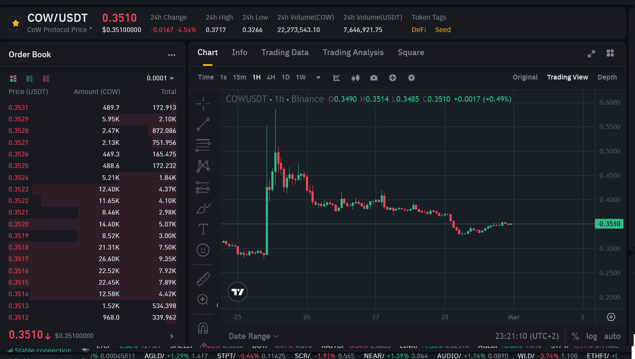The width and height of the screenshot is (635, 359).
Task: Click the plus circle icon in chart toolbar
Action: (x=393, y=77)
